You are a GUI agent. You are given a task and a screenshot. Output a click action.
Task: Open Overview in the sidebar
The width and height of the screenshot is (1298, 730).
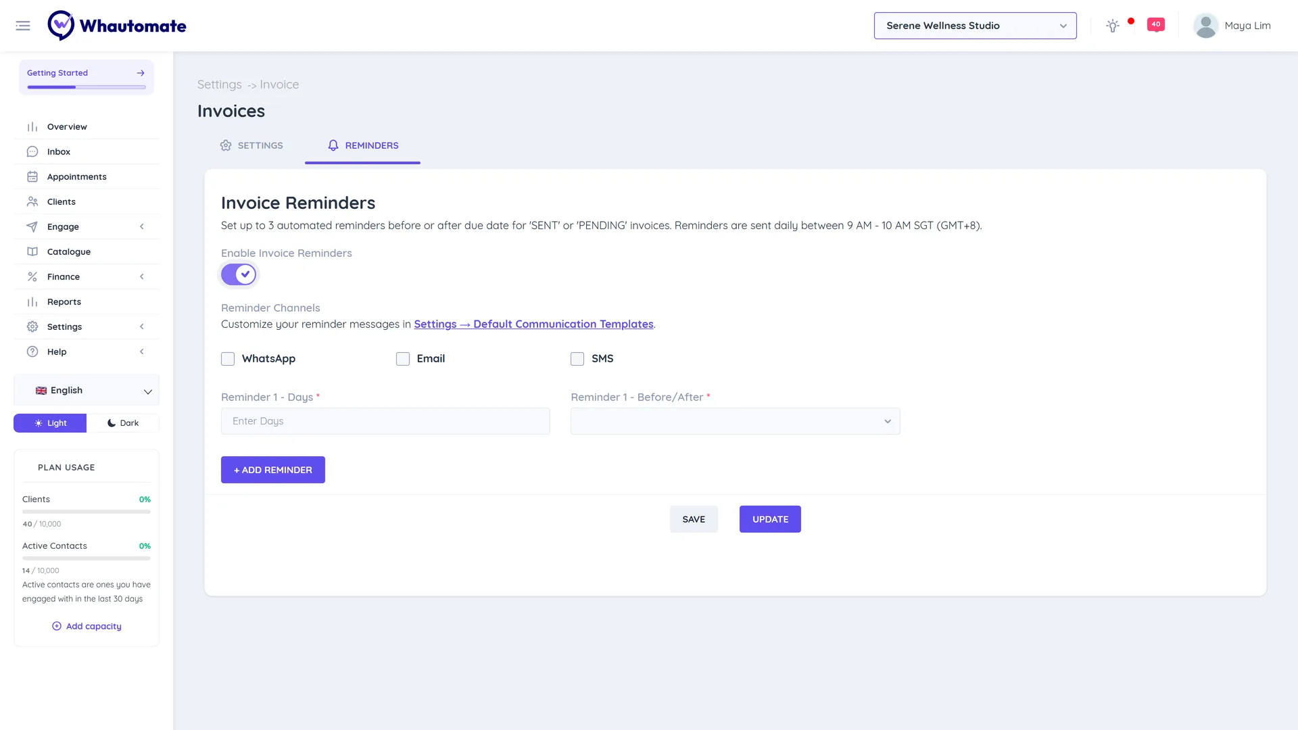pyautogui.click(x=87, y=126)
